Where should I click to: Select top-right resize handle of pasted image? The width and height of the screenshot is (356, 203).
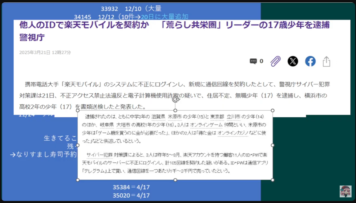click(x=273, y=111)
